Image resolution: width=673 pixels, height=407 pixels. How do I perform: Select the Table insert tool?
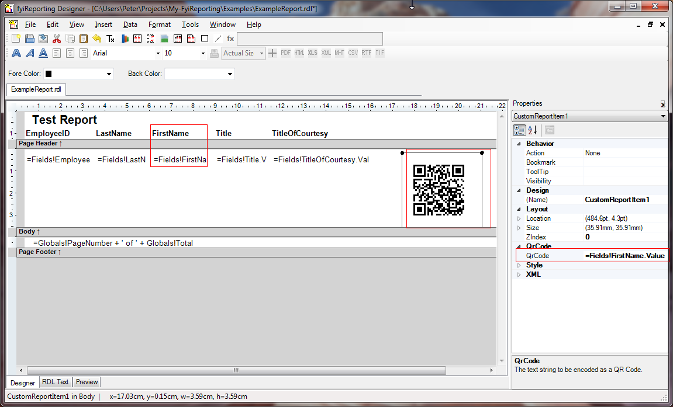coord(137,39)
